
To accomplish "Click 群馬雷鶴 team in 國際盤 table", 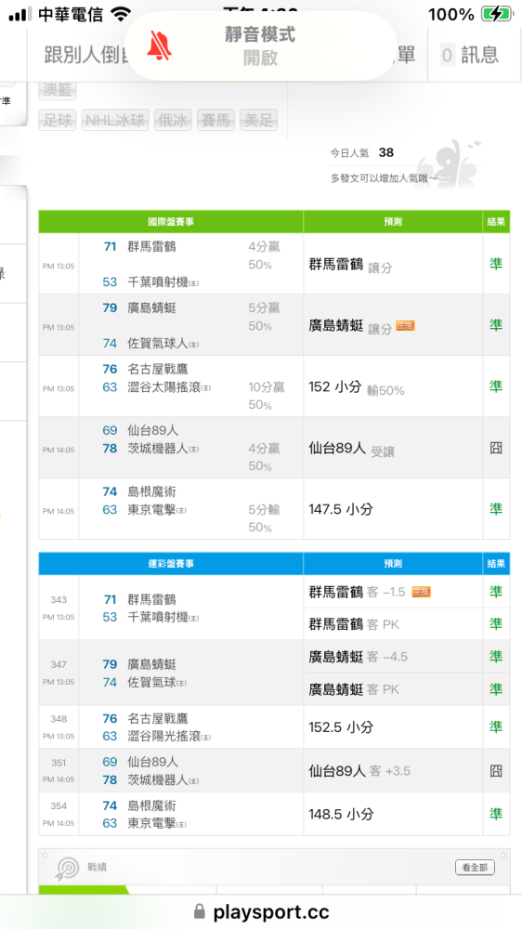I will coord(151,246).
